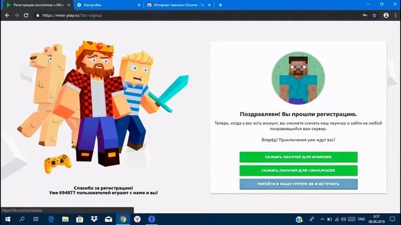Open File Explorer from taskbar
Screen dimensions: 401x225
click(65, 219)
